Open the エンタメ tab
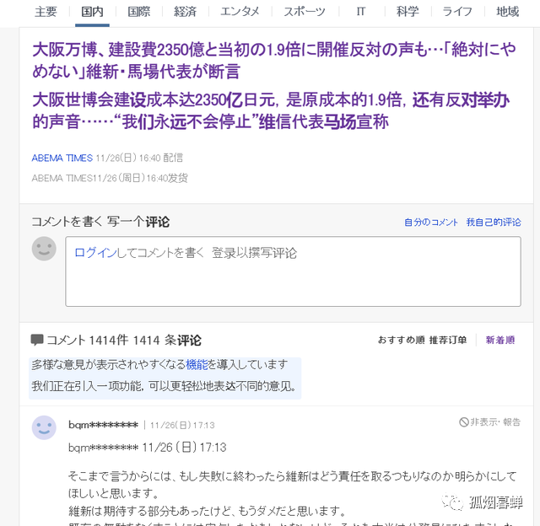The image size is (540, 526). tap(240, 12)
